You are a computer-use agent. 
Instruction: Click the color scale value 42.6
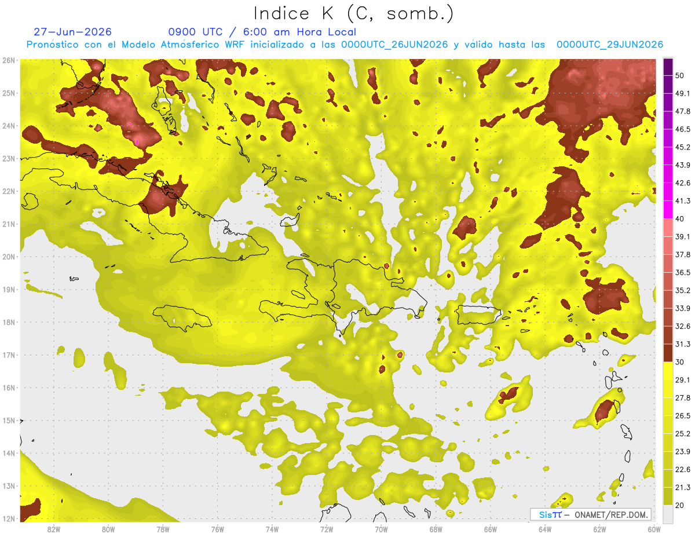682,183
